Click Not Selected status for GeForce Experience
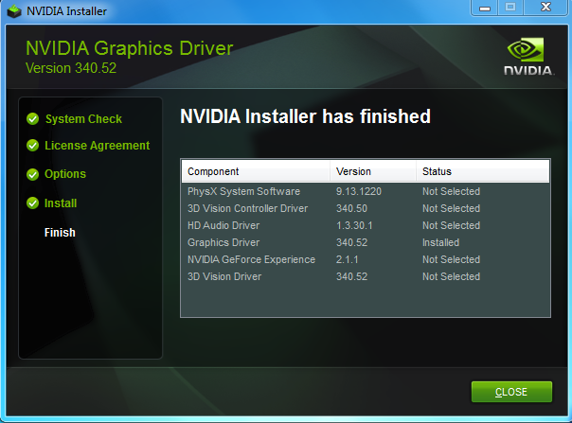 click(451, 259)
